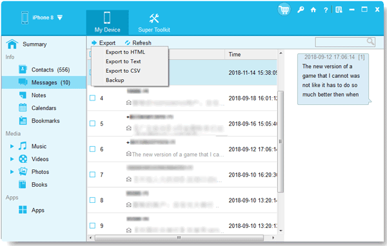Click the Photos icon
Viewport: 387px width, 246px height.
coord(23,171)
